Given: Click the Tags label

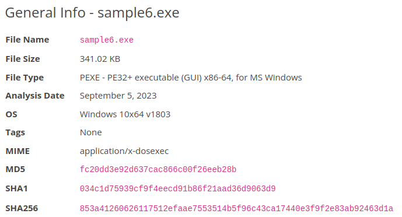Looking at the screenshot, I should [15, 133].
